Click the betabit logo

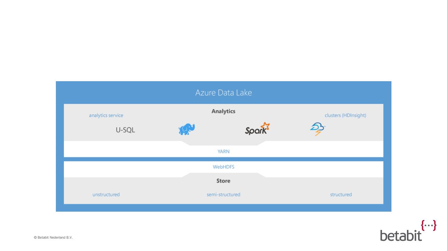click(x=401, y=236)
